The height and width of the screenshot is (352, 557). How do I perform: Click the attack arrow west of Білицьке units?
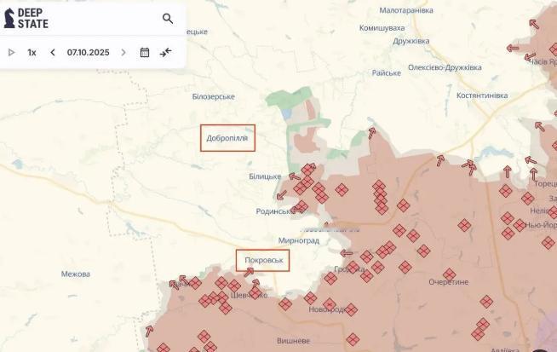294,176
